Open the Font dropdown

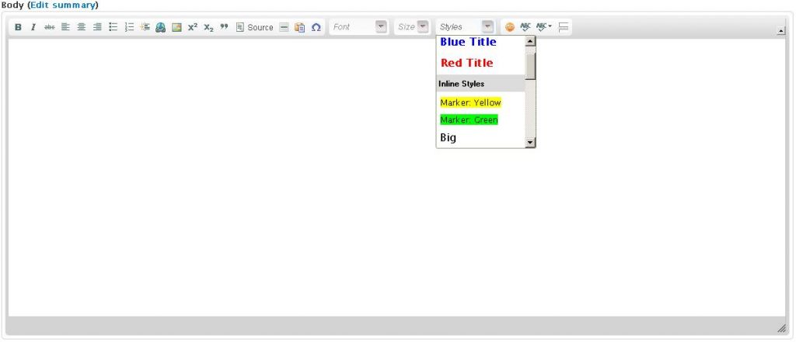point(358,27)
